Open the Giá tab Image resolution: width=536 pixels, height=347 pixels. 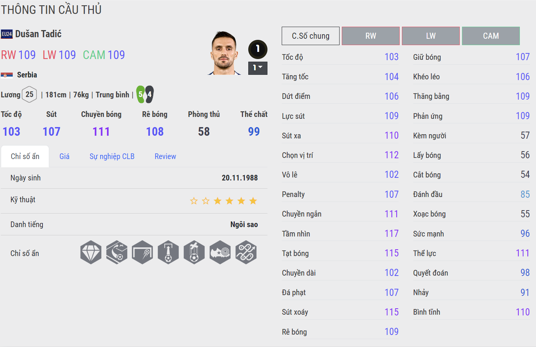click(64, 156)
